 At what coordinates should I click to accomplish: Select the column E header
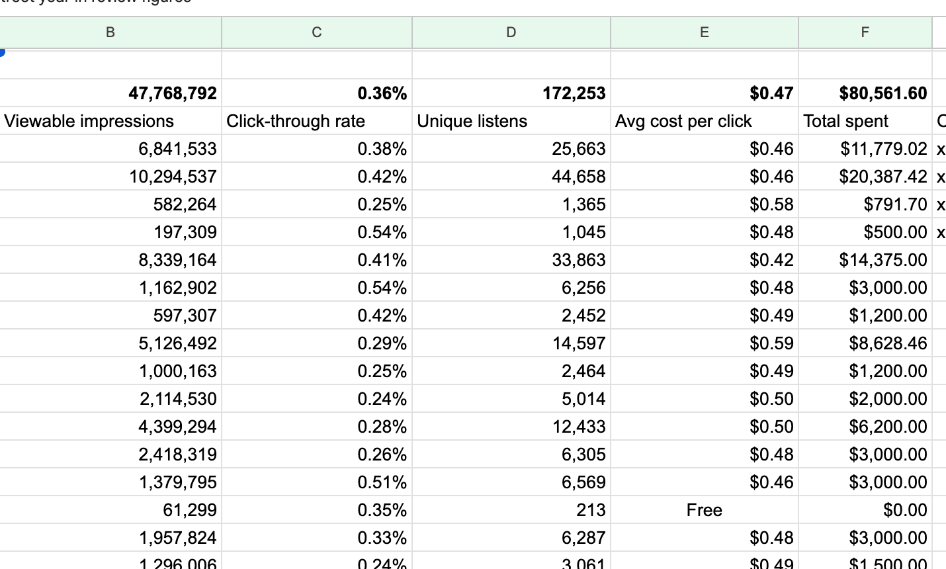[704, 32]
